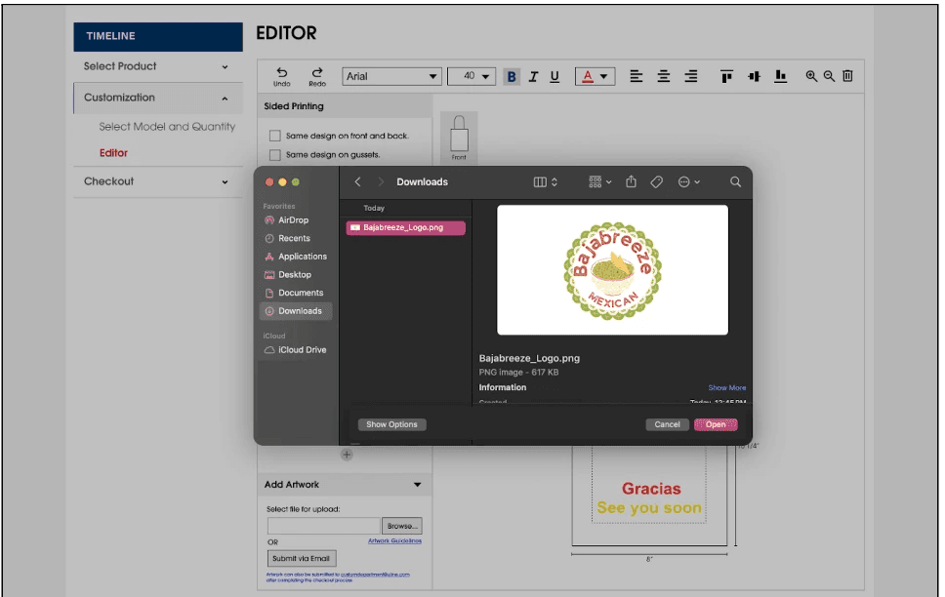945x597 pixels.
Task: Collapse the Customization section
Action: pos(157,98)
